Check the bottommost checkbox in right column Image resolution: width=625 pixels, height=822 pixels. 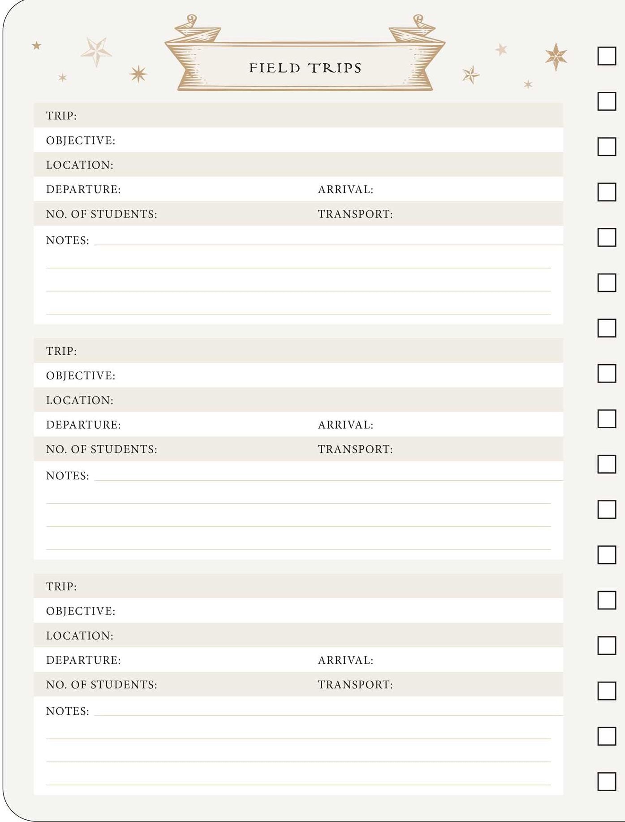pos(607,781)
